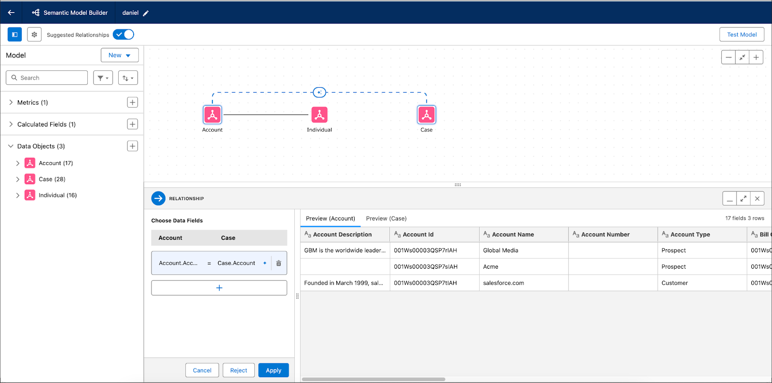
Task: Open the filter dropdown
Action: click(103, 78)
